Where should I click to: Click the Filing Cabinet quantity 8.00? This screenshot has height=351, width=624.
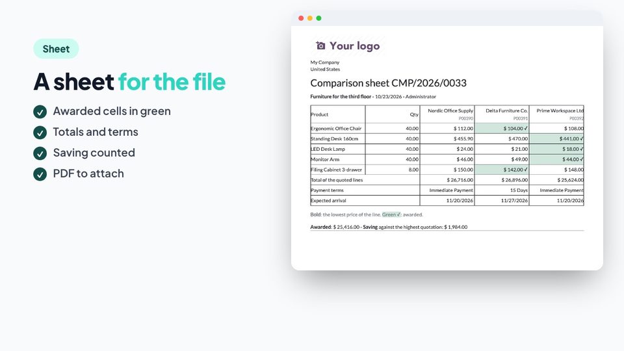pos(413,170)
